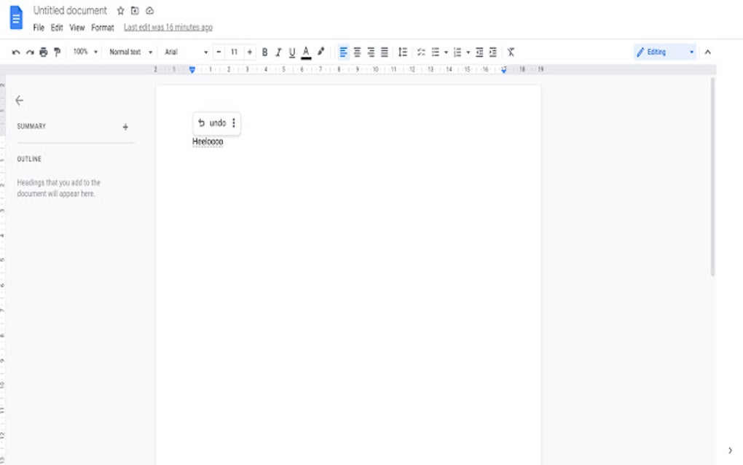
Task: Open the Last edit revision history link
Action: (167, 27)
